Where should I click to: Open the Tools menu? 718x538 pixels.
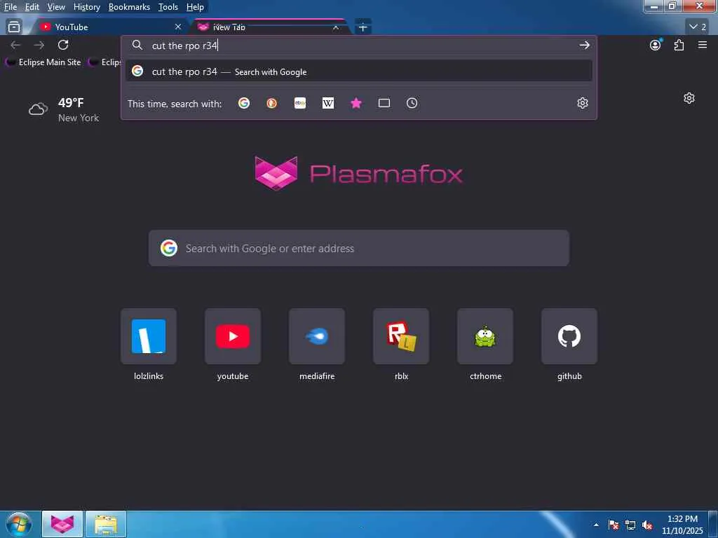point(168,7)
